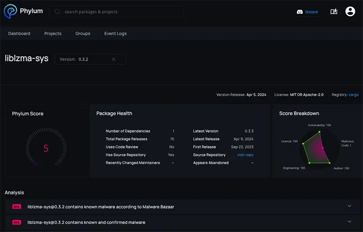Click the Version Release Apr 5, 2024 text
This screenshot has height=232, width=363.
click(x=241, y=95)
